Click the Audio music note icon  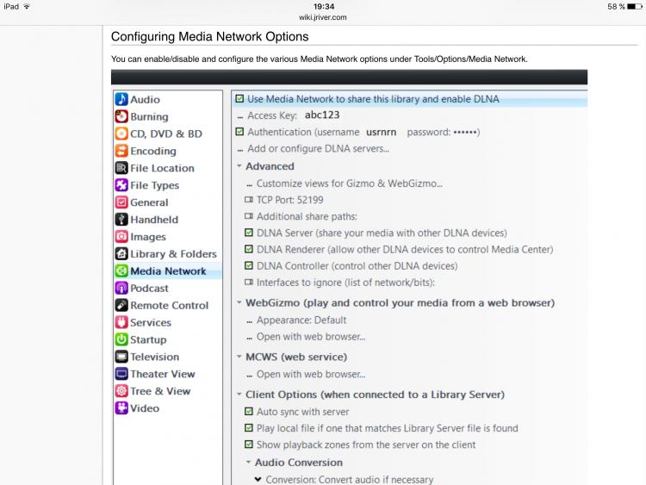[x=121, y=99]
